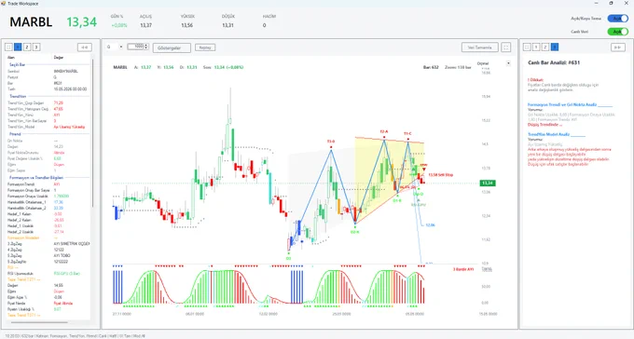The height and width of the screenshot is (339, 634).
Task: Click the left panel's horizontal scrollbar
Action: (39, 322)
